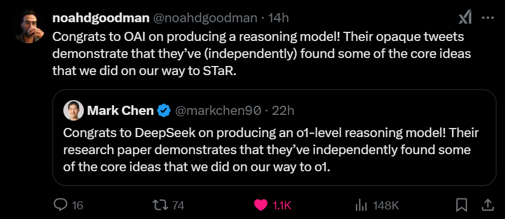Open the three-dot more options menu
This screenshot has height=219, width=505.
click(488, 18)
